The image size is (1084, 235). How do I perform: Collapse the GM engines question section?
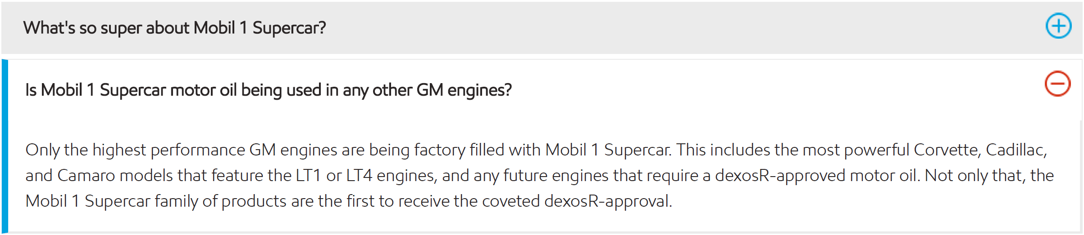coord(1057,84)
